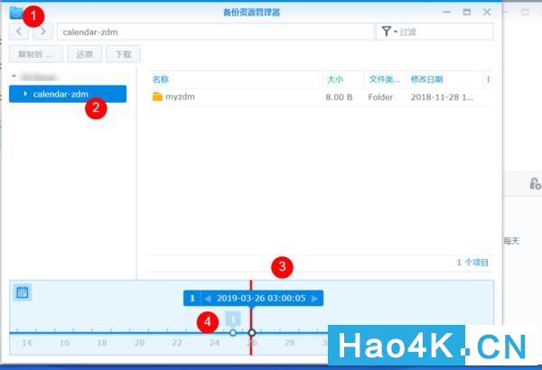Click date 18 on the timeline

tap(101, 343)
